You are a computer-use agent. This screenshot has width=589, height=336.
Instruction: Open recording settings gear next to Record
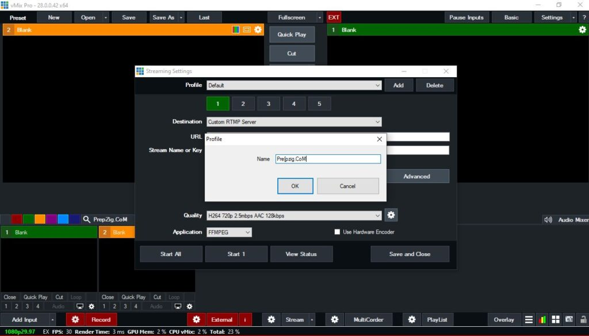(75, 319)
